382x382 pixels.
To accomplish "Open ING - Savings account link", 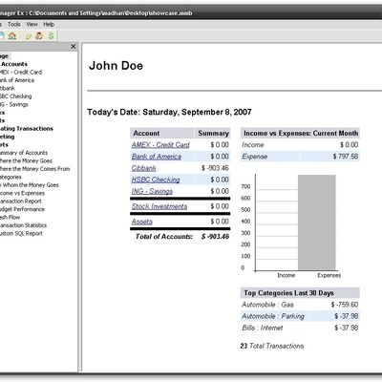I will click(x=152, y=191).
